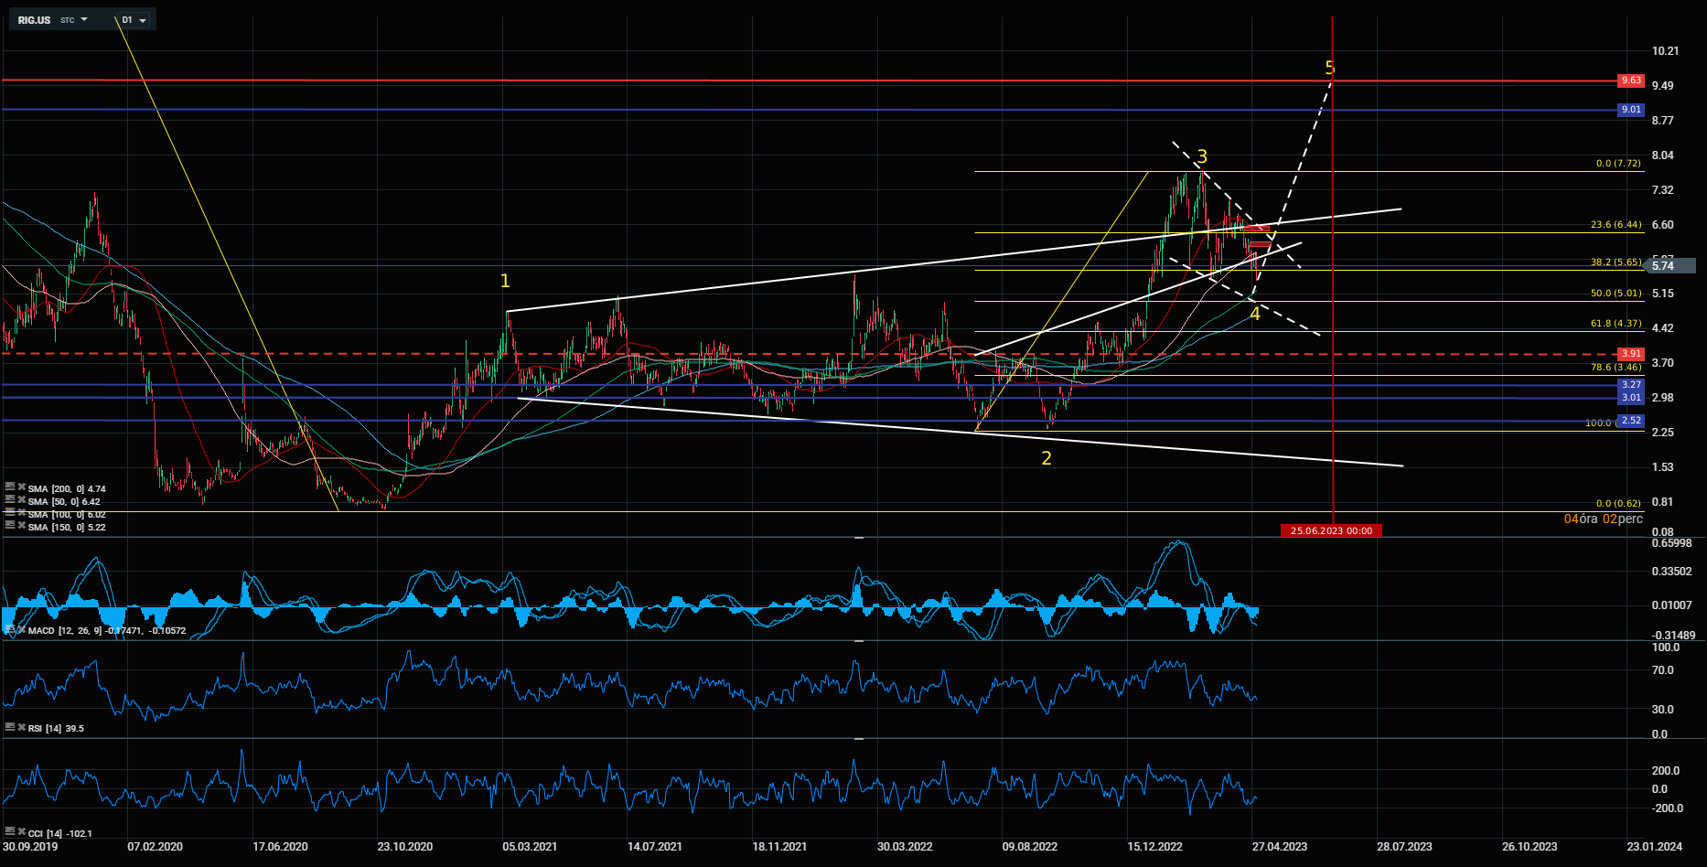Click the 25.06.2023 vertical line date marker
The width and height of the screenshot is (1707, 867).
point(1331,530)
